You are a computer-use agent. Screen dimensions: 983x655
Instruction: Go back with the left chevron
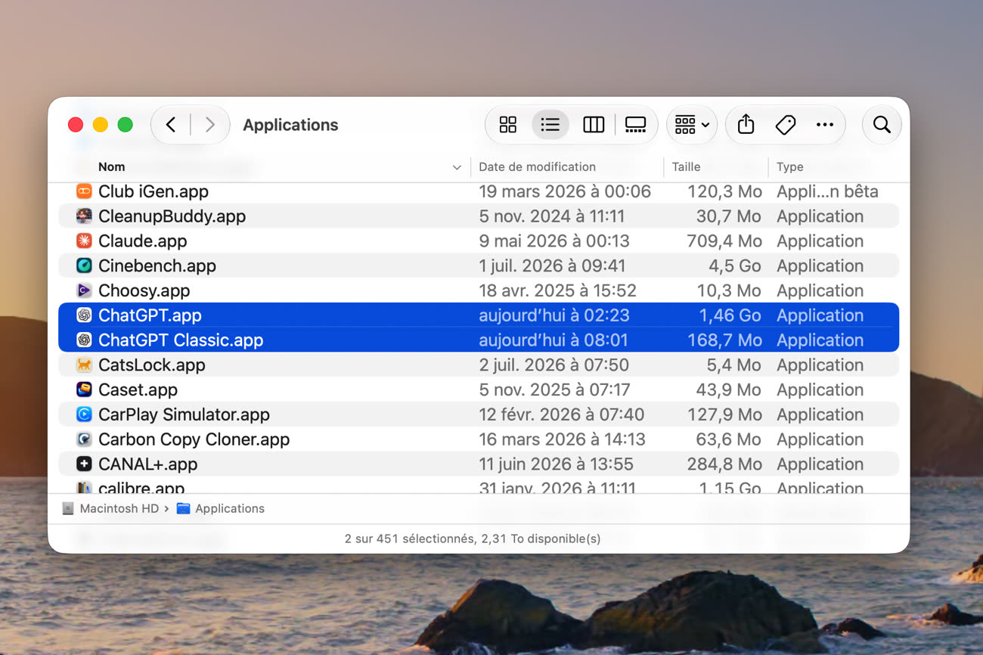coord(171,125)
